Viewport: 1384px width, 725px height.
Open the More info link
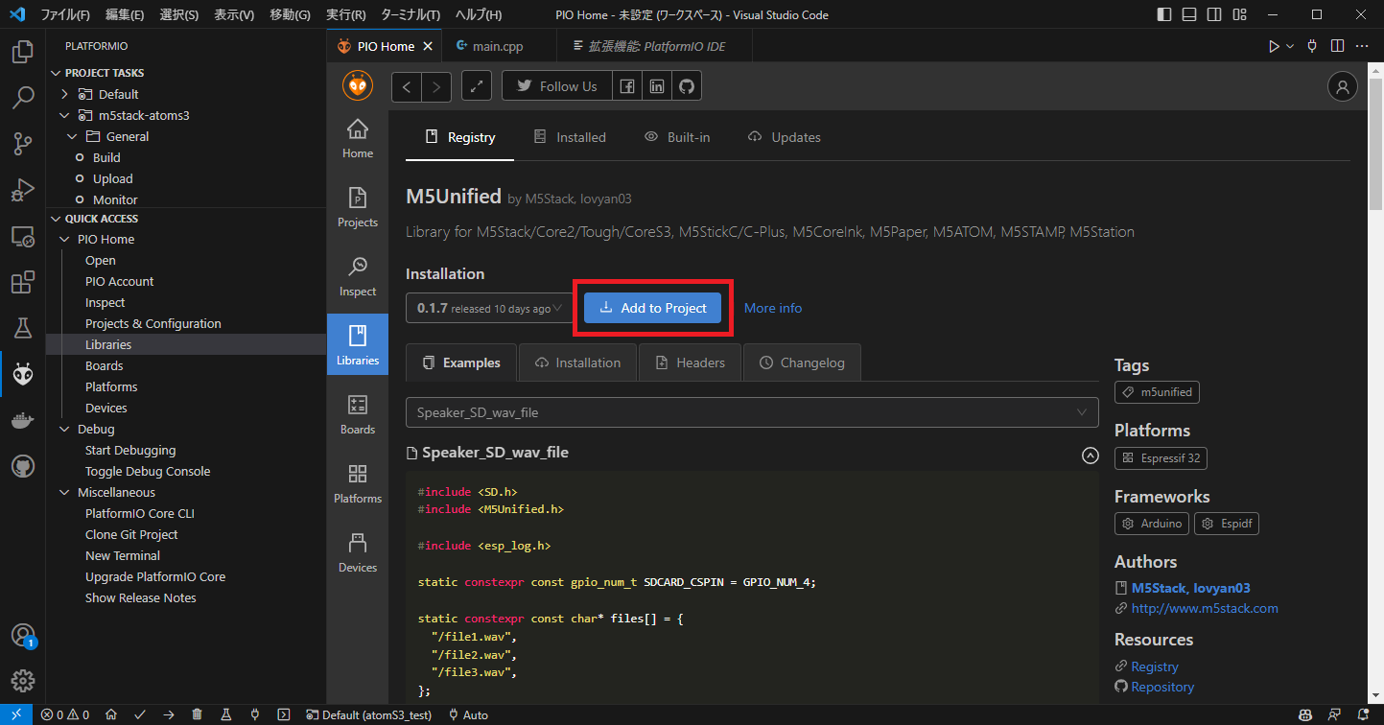pyautogui.click(x=773, y=308)
